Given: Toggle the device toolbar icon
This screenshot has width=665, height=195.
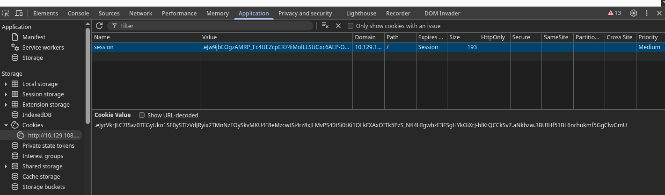Looking at the screenshot, I should click(x=19, y=14).
